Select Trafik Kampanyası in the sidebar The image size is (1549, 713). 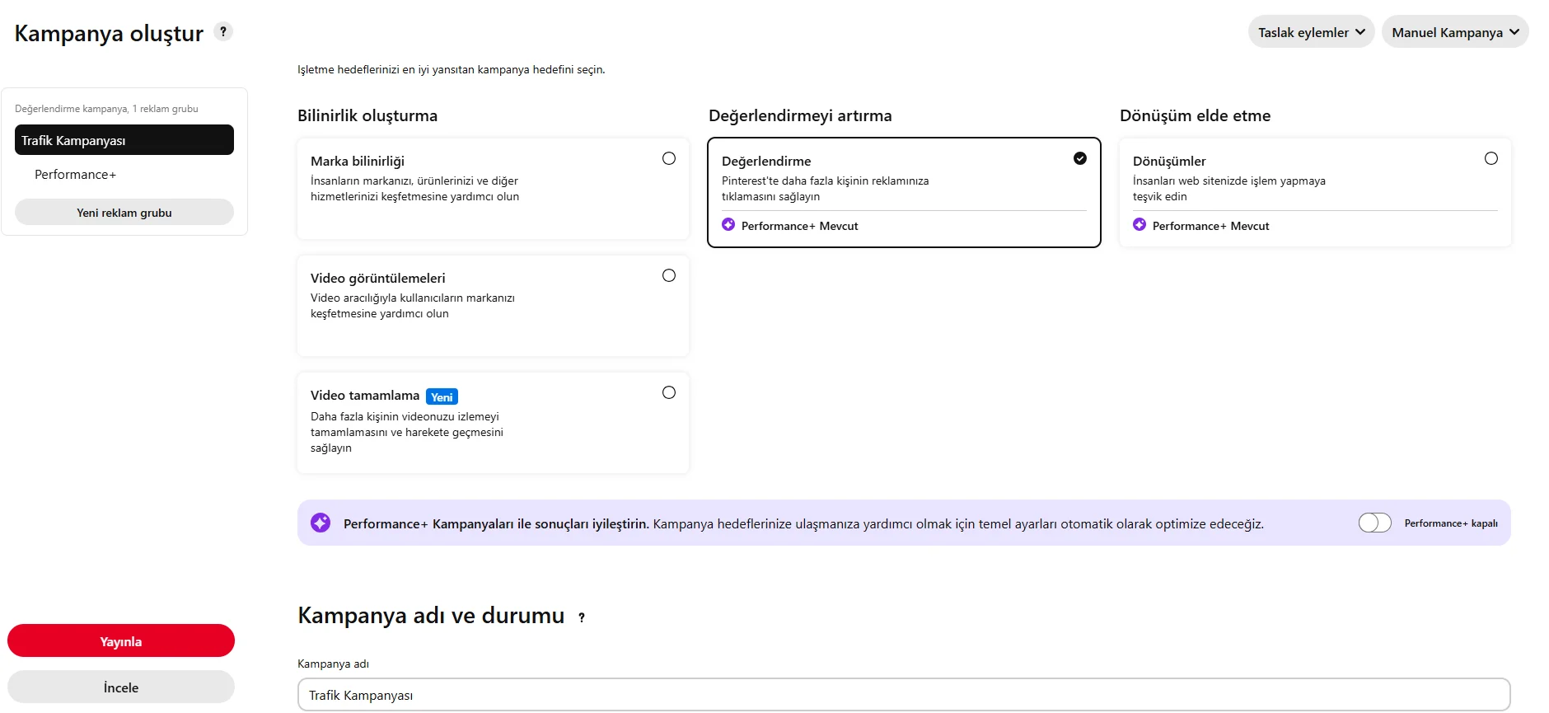coord(124,140)
